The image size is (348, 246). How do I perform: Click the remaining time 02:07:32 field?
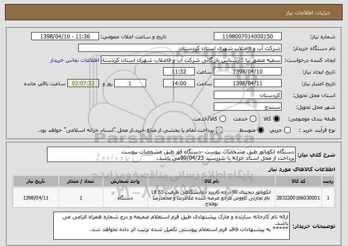83,84
